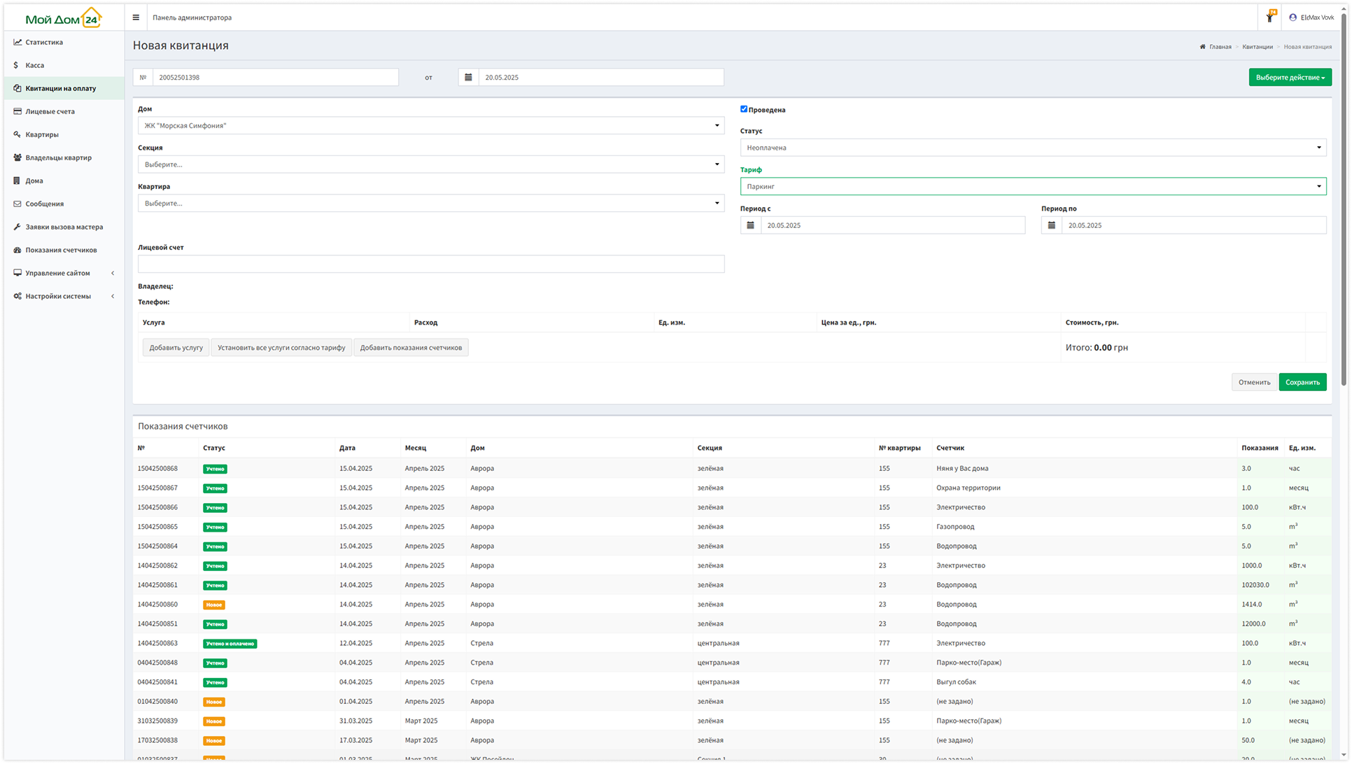Screen dimensions: 1352x764
Task: Toggle the Проведена checkbox
Action: coord(744,109)
